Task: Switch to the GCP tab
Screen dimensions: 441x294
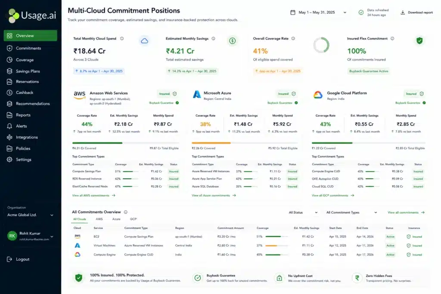Action: (x=134, y=219)
